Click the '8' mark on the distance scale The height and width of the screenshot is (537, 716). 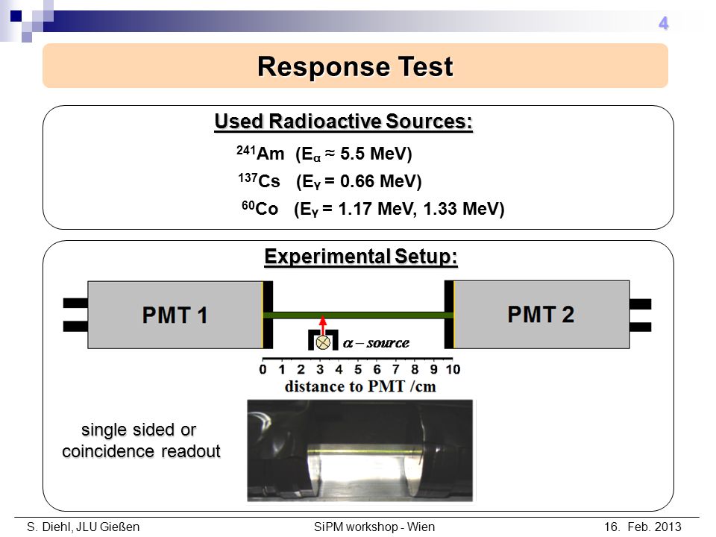(415, 369)
